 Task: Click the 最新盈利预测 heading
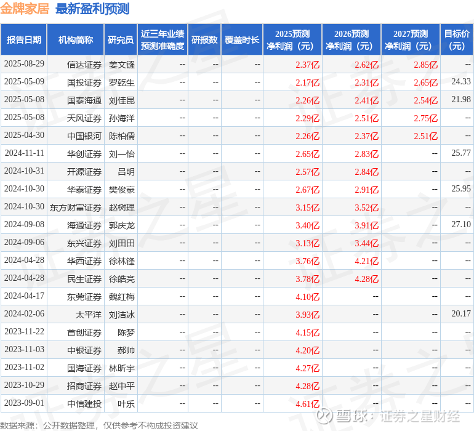92,9
